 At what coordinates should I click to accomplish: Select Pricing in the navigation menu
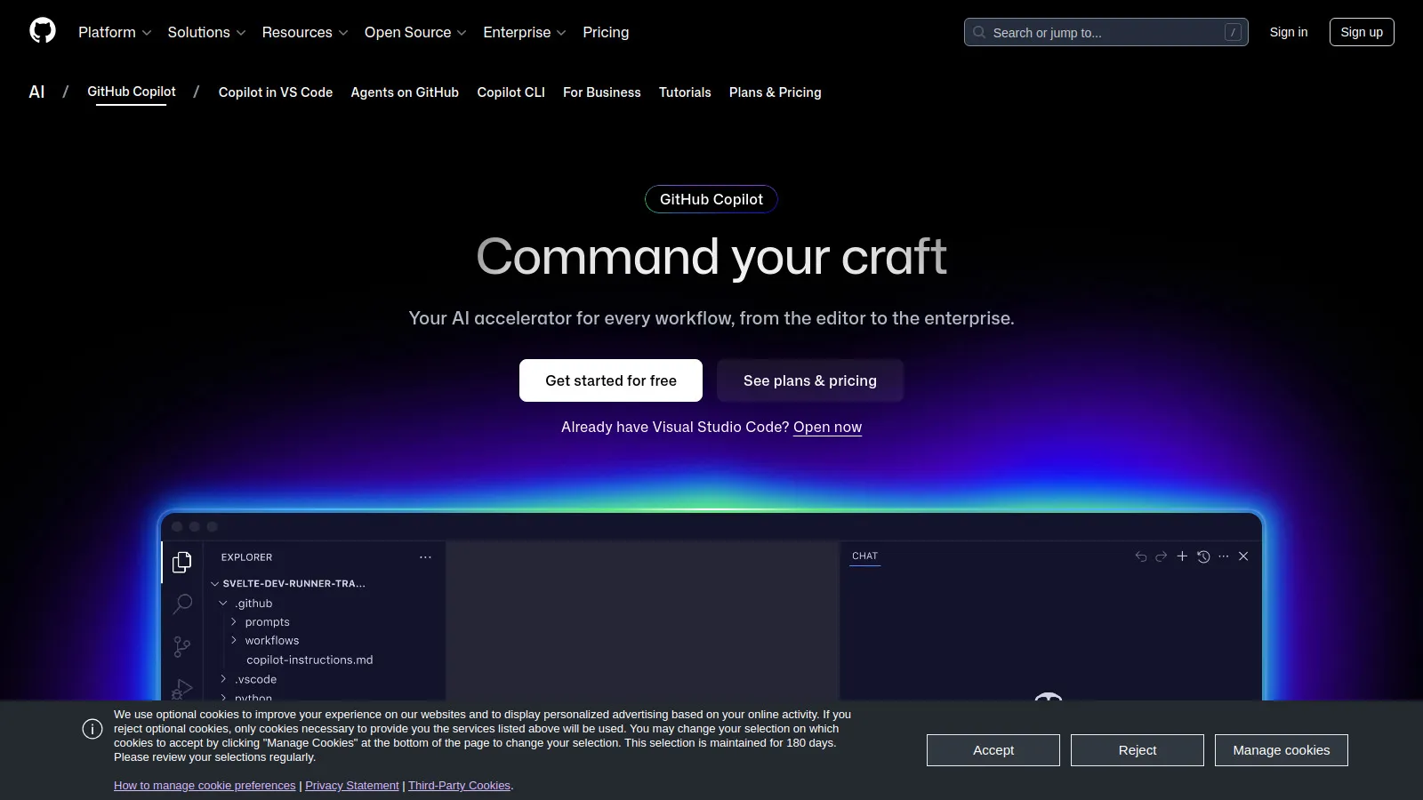pyautogui.click(x=606, y=32)
